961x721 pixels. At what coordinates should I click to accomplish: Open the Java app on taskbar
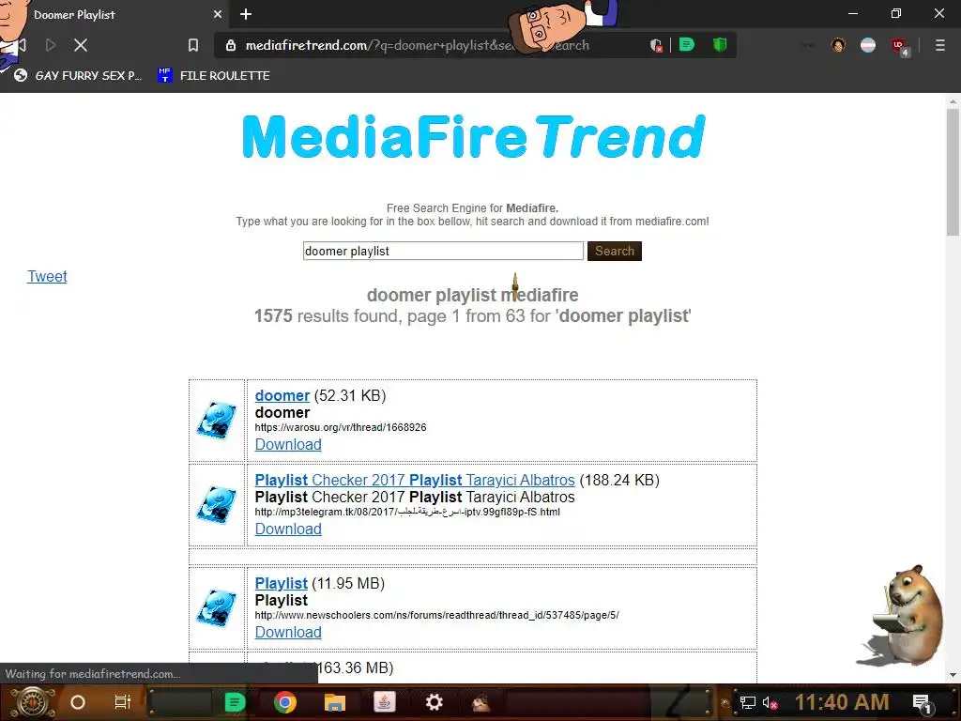(384, 702)
